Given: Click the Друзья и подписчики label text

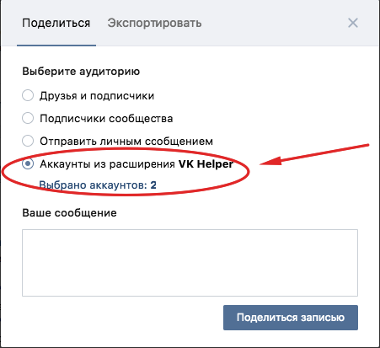Looking at the screenshot, I should [x=97, y=96].
